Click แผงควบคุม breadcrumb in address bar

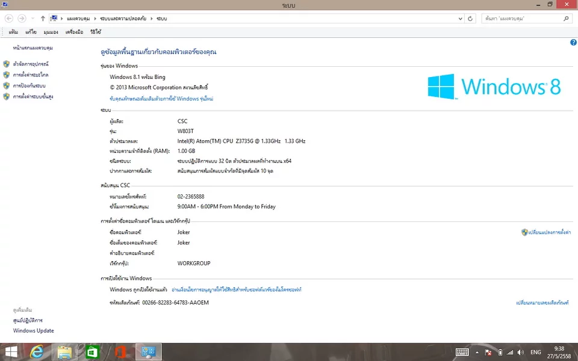click(x=78, y=19)
